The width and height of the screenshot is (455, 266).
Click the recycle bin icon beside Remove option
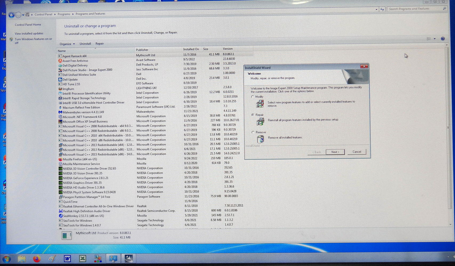coord(261,139)
